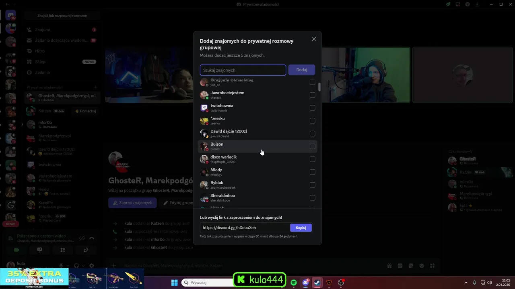Create new DM with plus icon
Screen dimensions: 515x289
pyautogui.click(x=96, y=87)
